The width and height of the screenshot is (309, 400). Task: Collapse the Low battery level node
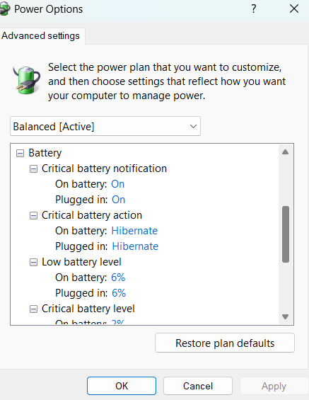tap(33, 262)
